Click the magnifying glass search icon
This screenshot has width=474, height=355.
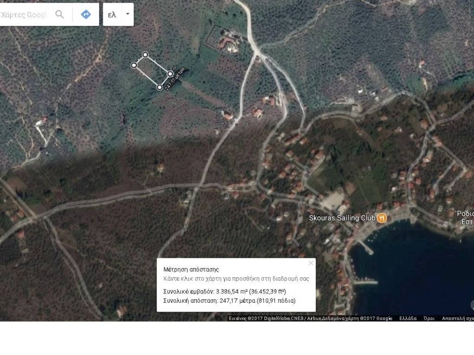coord(60,14)
